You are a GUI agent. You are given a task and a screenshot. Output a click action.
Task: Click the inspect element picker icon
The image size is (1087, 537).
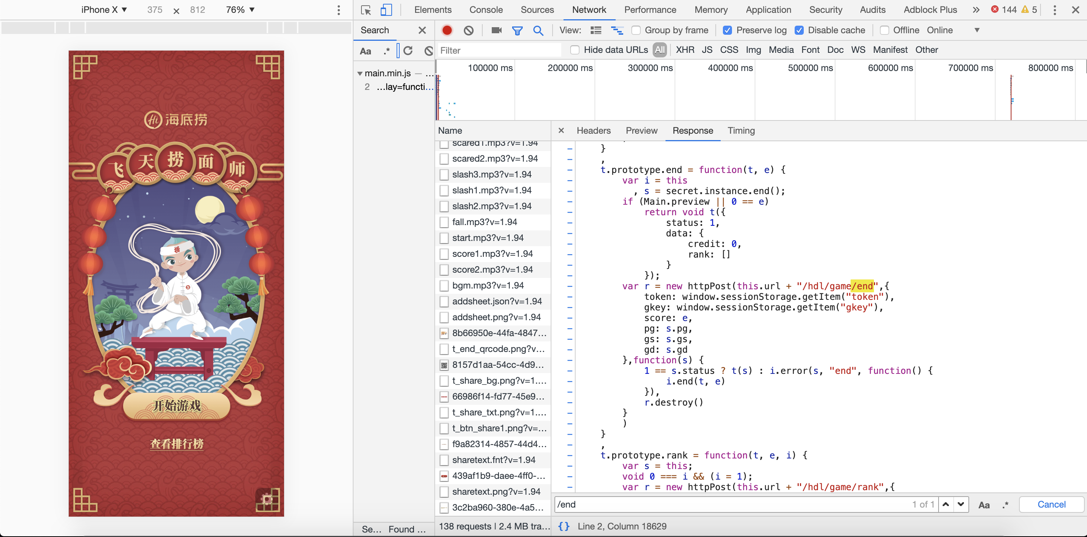tap(366, 10)
